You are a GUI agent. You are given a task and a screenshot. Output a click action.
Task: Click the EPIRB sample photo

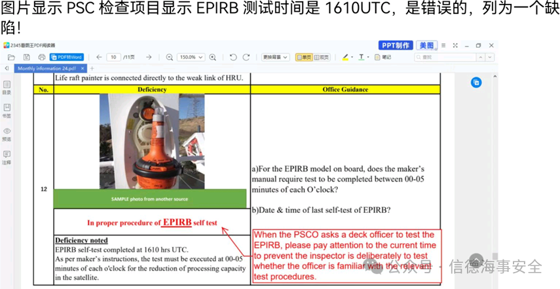[152, 142]
